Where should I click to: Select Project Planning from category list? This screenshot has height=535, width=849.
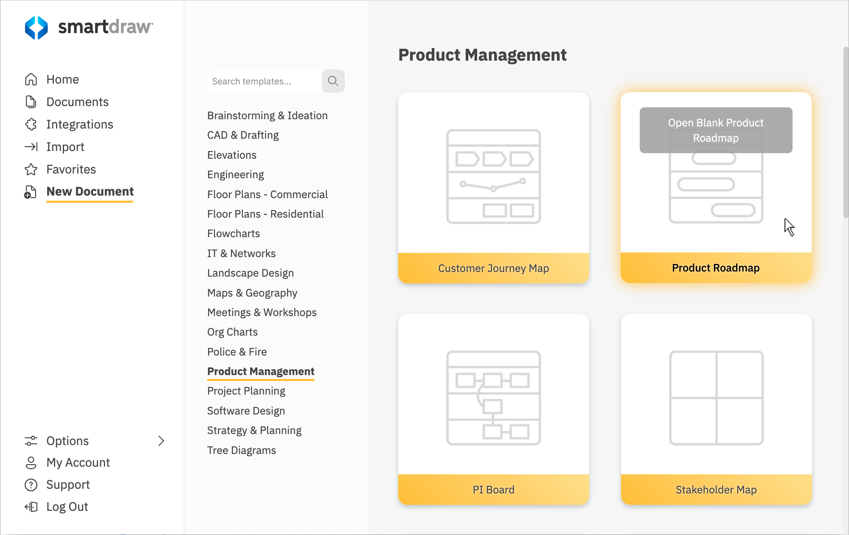click(x=246, y=391)
